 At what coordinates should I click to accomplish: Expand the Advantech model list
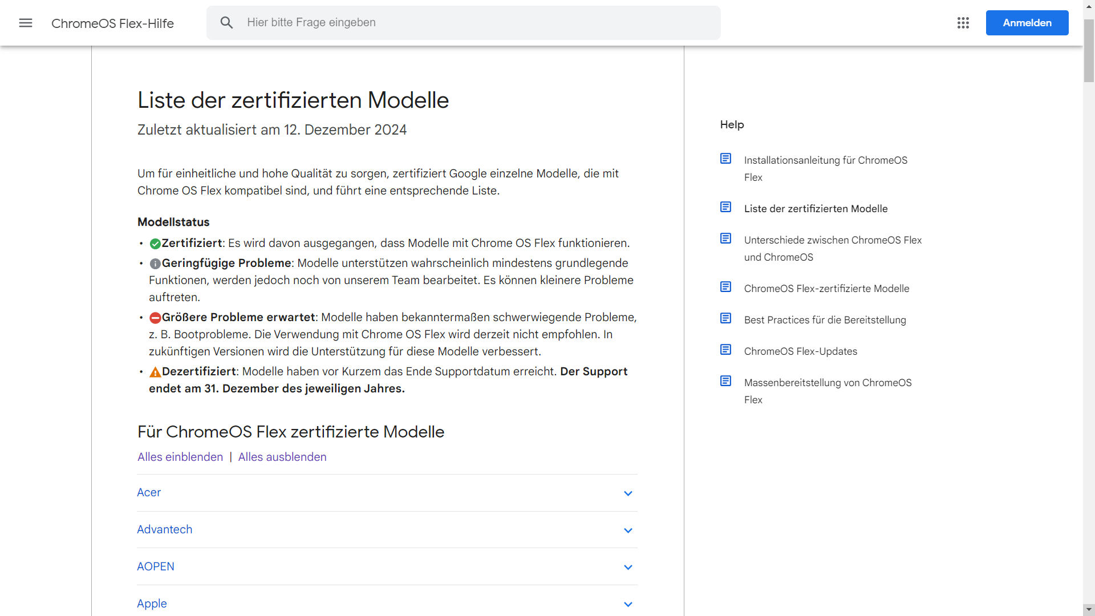click(165, 529)
